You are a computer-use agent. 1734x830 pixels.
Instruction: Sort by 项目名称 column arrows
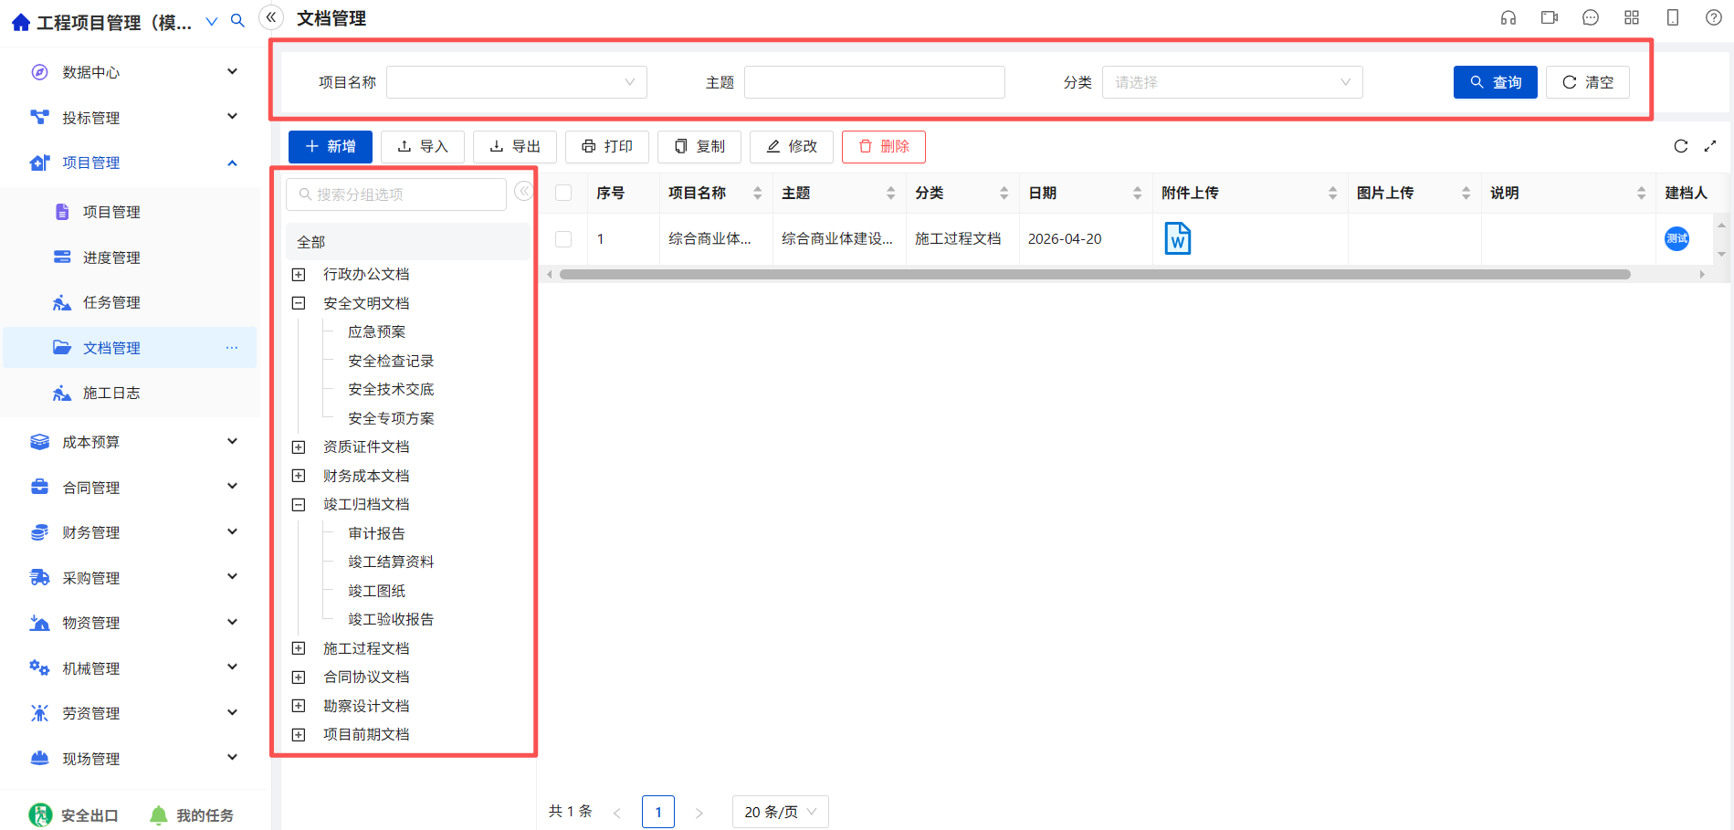pos(757,193)
